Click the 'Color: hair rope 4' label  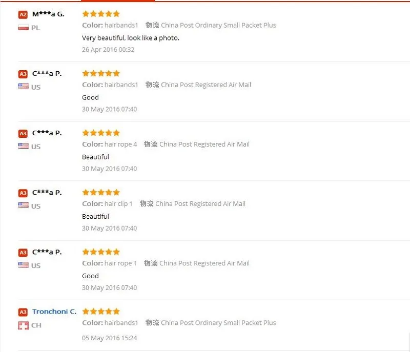point(110,144)
